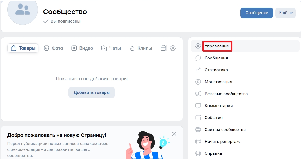Click the gear icon next to Клипы tab
The width and height of the screenshot is (301, 159).
173,48
